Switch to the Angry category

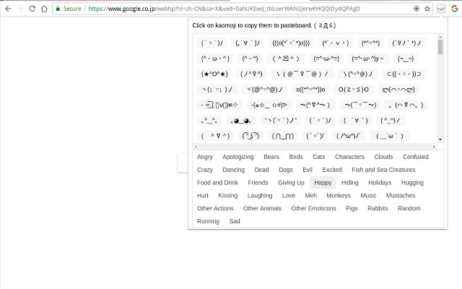(205, 157)
